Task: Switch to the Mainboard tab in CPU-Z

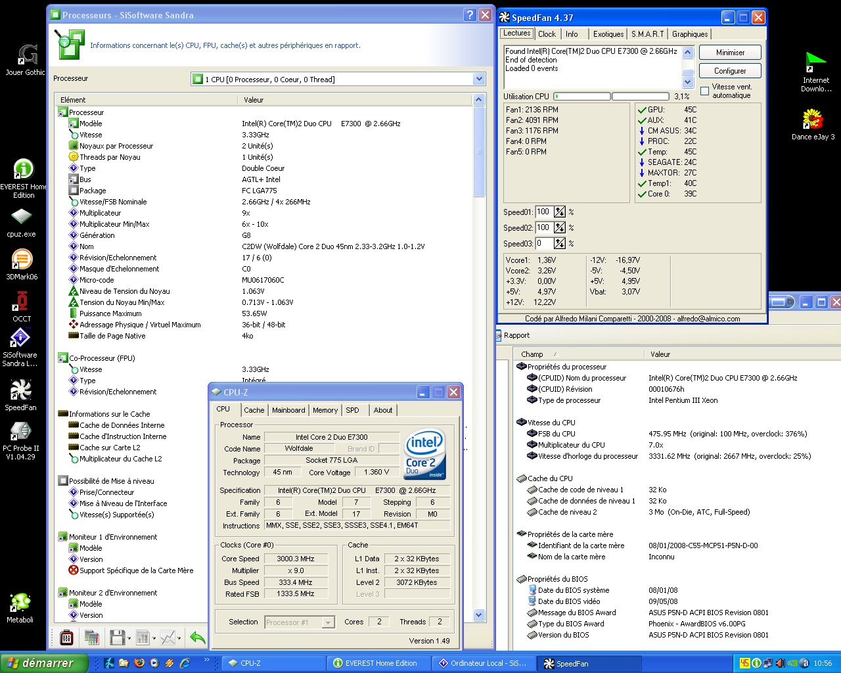Action: pos(288,410)
